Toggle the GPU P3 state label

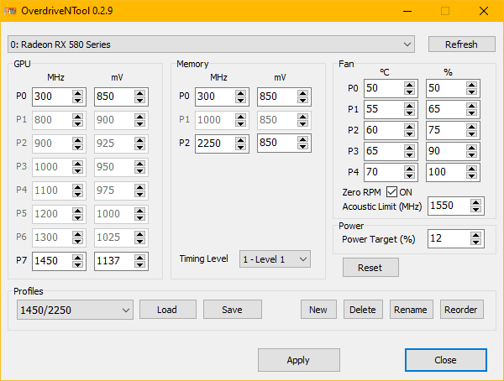tap(21, 166)
